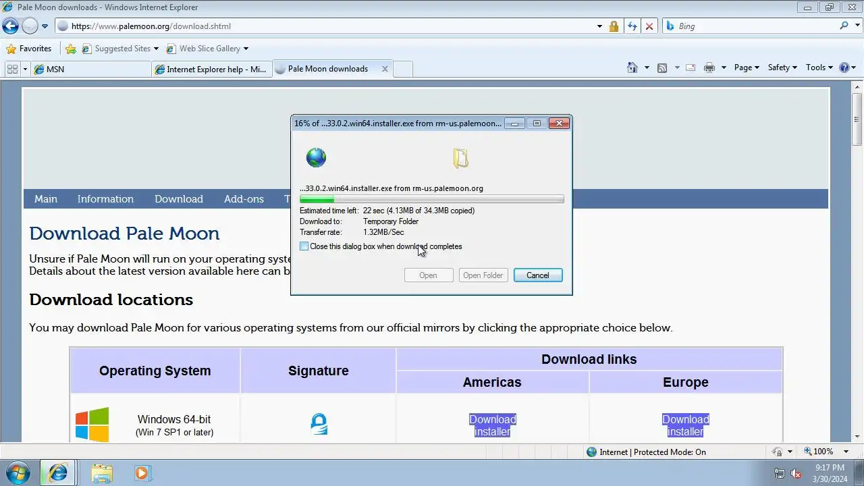The height and width of the screenshot is (486, 864).
Task: Open the Download navigation item
Action: coord(179,199)
